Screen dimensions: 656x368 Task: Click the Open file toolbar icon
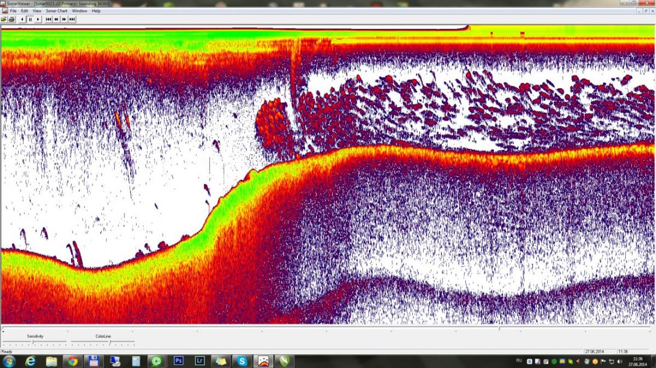[x=4, y=19]
